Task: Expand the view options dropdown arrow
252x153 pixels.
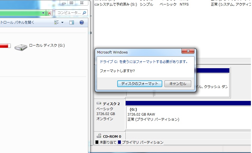Action: point(62,22)
